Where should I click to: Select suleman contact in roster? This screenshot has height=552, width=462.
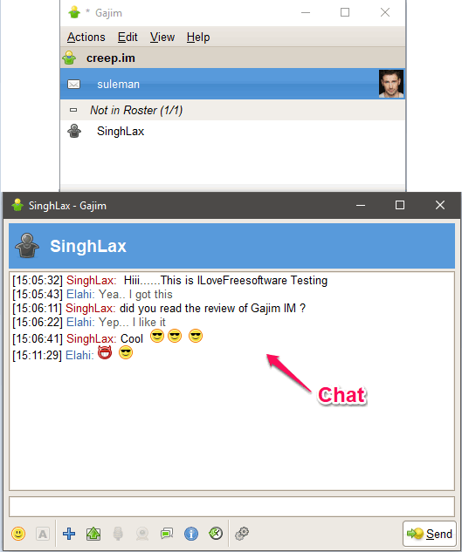[232, 84]
